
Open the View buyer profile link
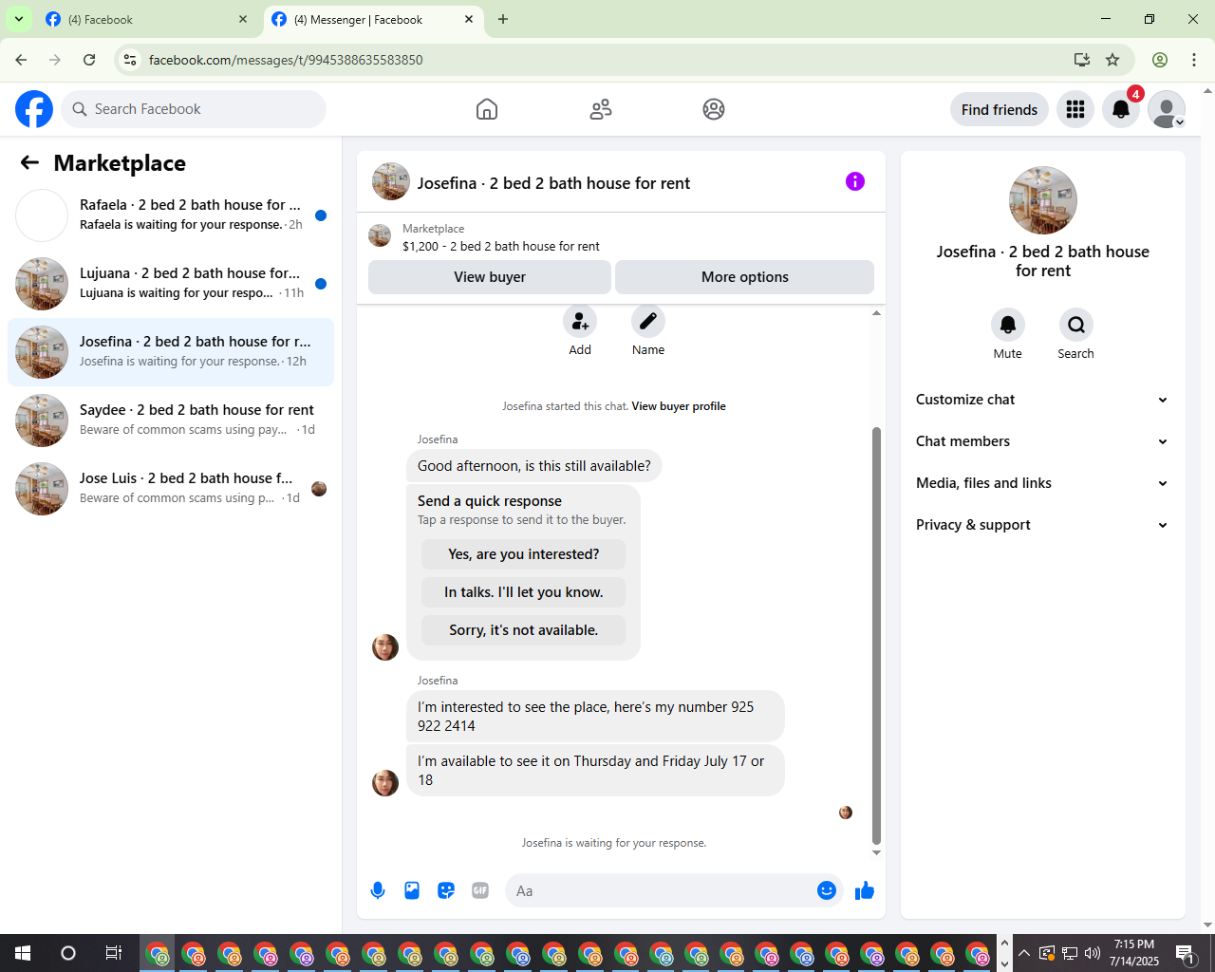click(679, 406)
